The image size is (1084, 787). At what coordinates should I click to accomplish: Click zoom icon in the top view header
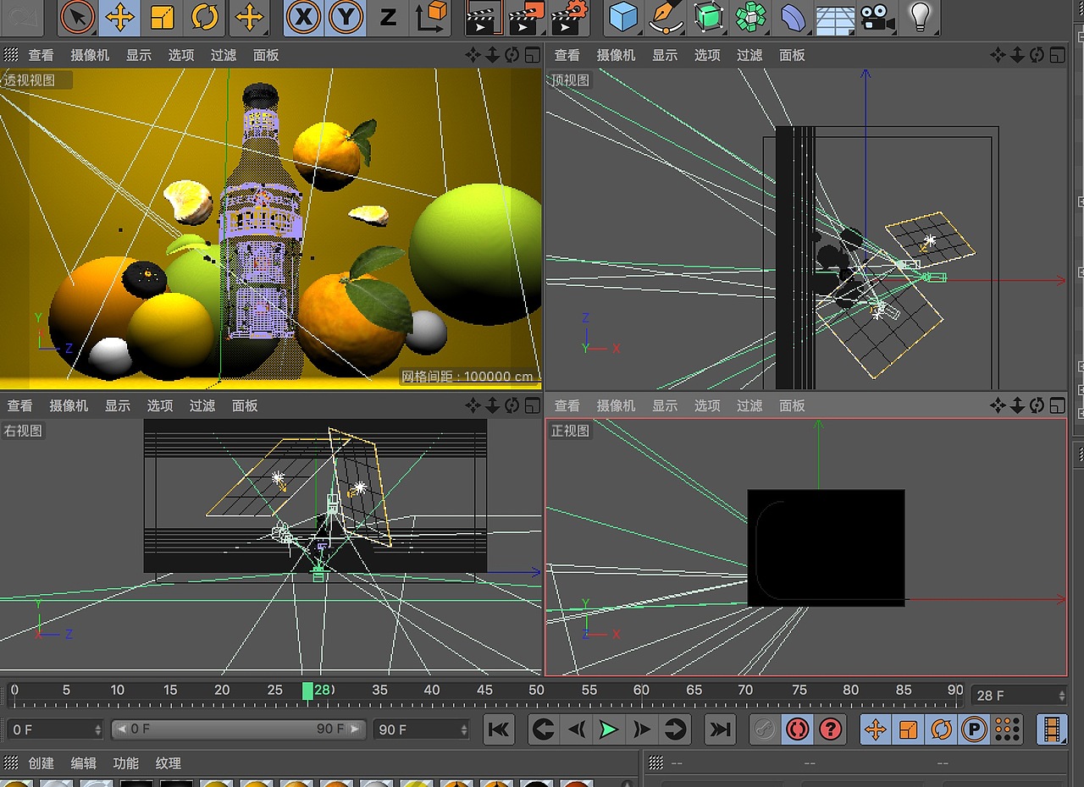1017,55
